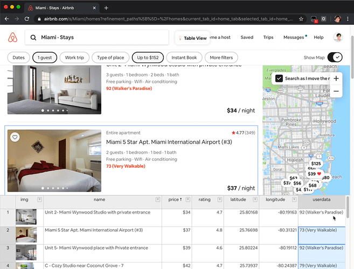This screenshot has width=354, height=269.
Task: Open the 1 guest filter
Action: [x=45, y=58]
